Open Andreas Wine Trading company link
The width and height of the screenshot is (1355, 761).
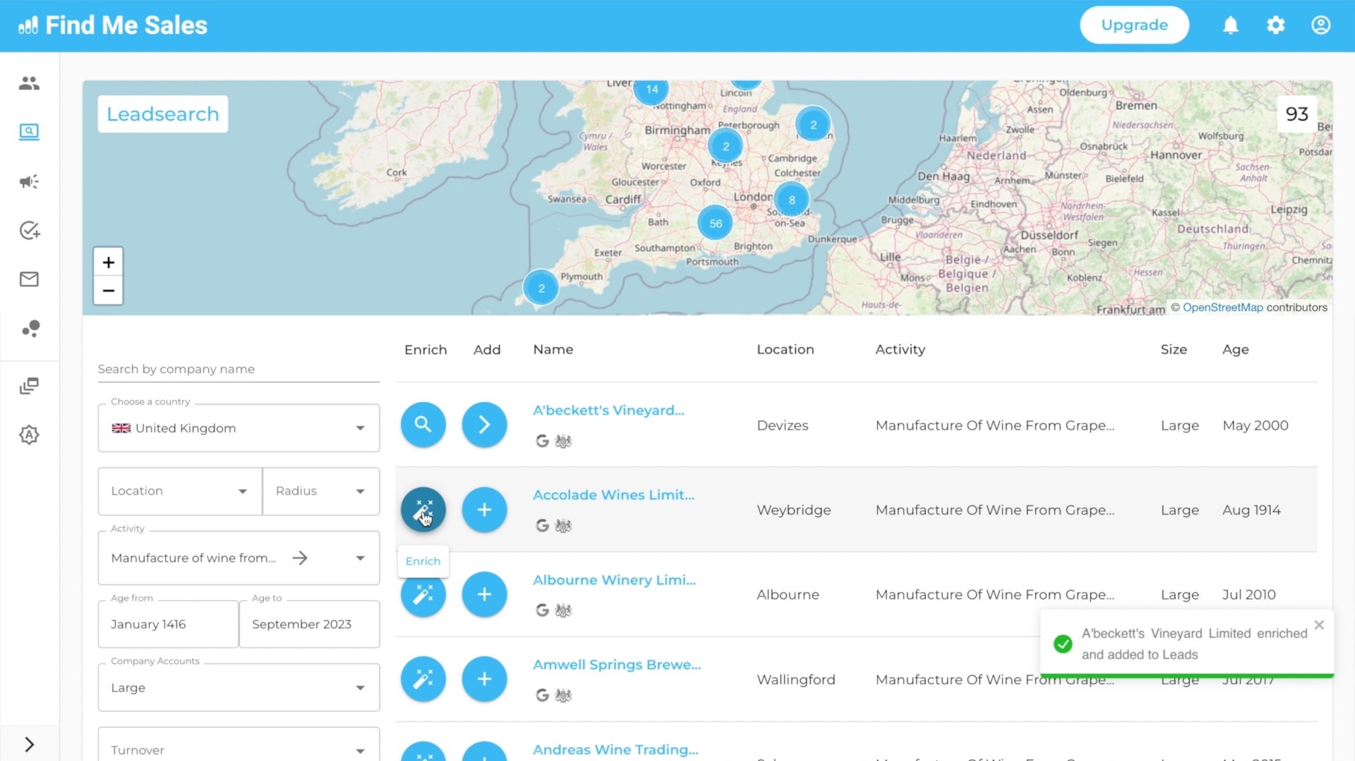coord(615,750)
